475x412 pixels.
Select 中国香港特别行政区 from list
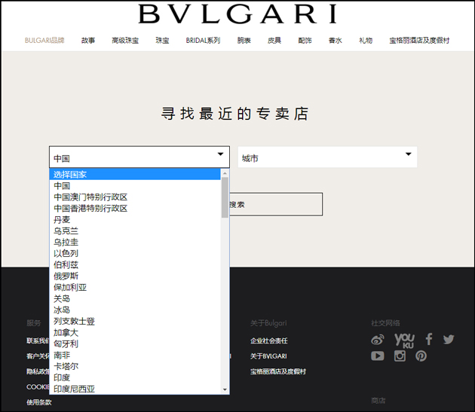click(135, 209)
